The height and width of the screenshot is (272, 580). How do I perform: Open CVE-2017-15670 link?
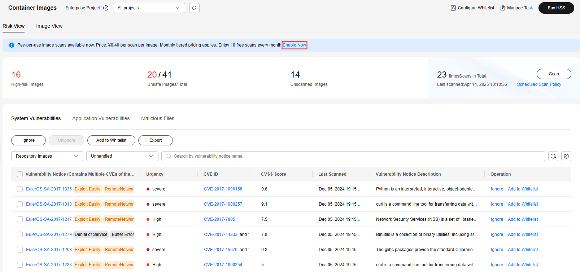tap(221, 250)
